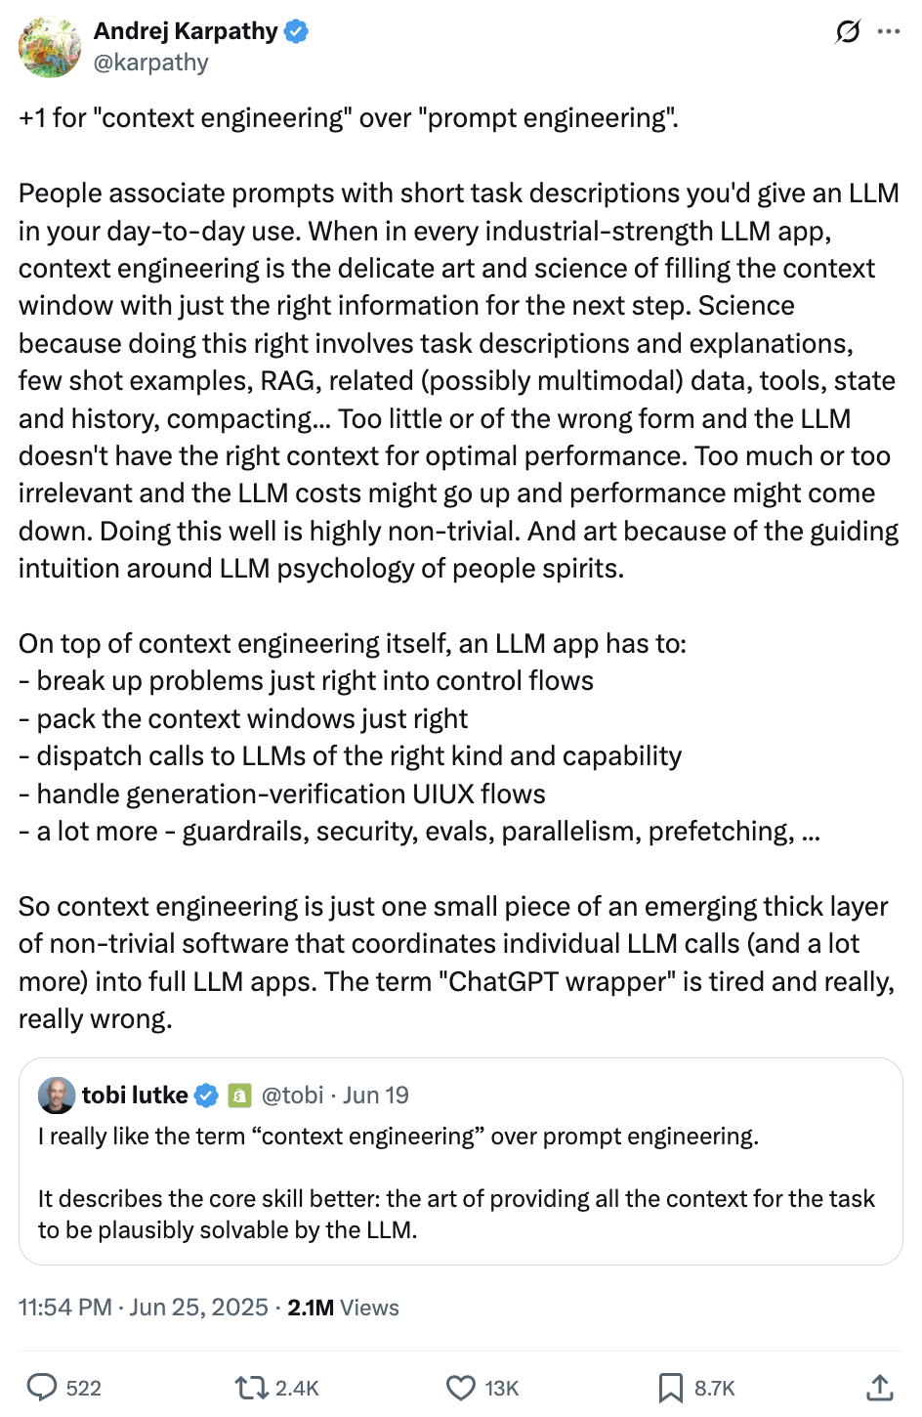Screen dimensions: 922x1417
Task: Click the reply comment bubble icon
Action: click(42, 1388)
